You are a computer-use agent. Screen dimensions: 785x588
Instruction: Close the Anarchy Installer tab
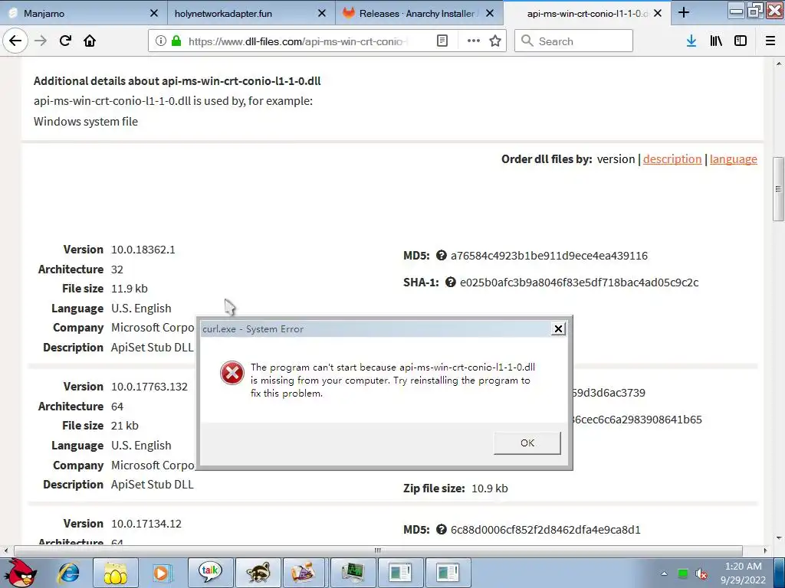tap(490, 14)
